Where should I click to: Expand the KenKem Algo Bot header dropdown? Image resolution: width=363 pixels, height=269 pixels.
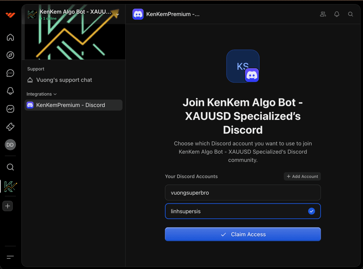[118, 14]
